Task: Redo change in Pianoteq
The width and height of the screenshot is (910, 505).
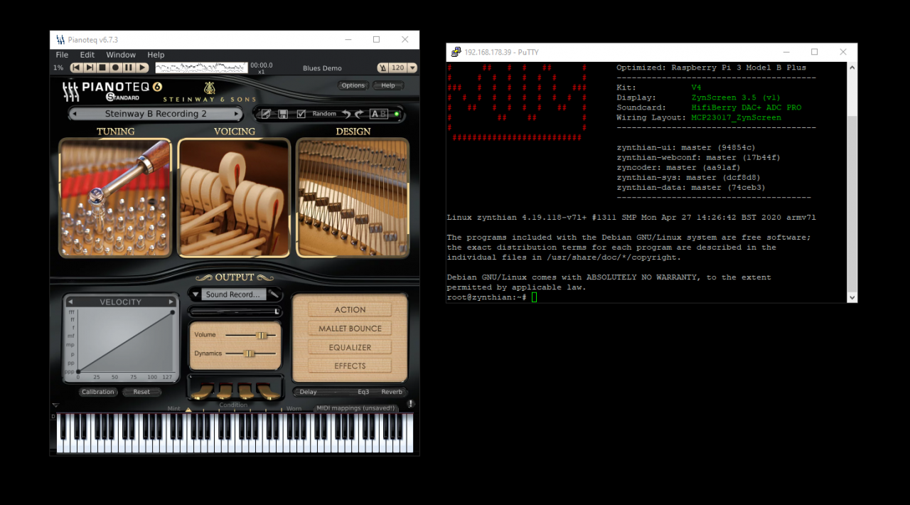Action: pyautogui.click(x=360, y=114)
